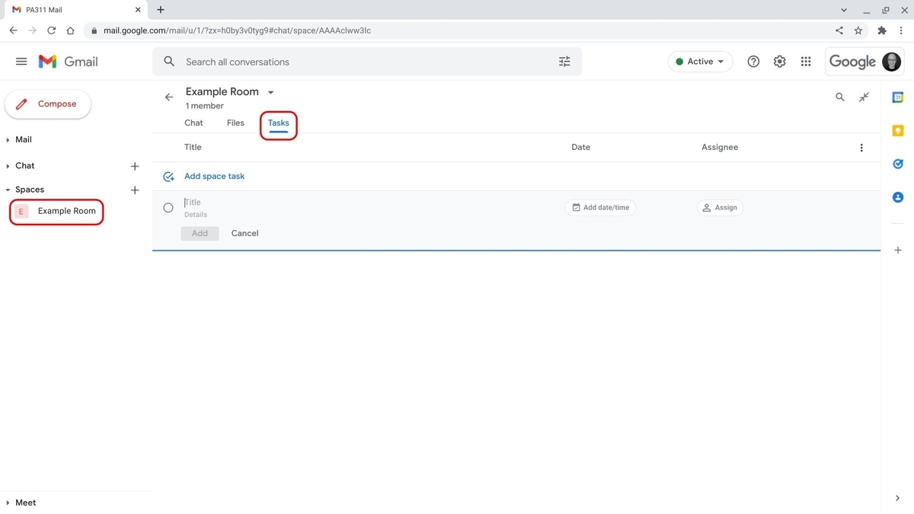Open Gmail settings gear
The height and width of the screenshot is (514, 914).
click(779, 61)
